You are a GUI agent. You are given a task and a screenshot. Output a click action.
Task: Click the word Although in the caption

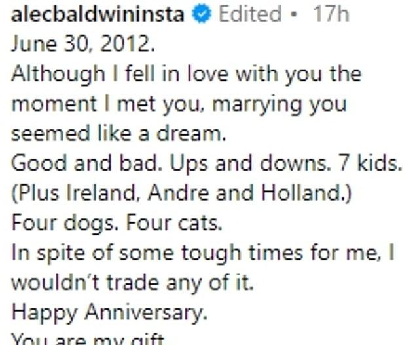pos(58,74)
